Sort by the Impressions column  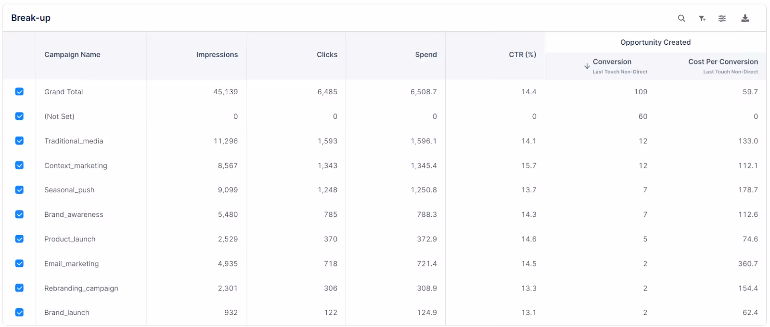coord(217,54)
